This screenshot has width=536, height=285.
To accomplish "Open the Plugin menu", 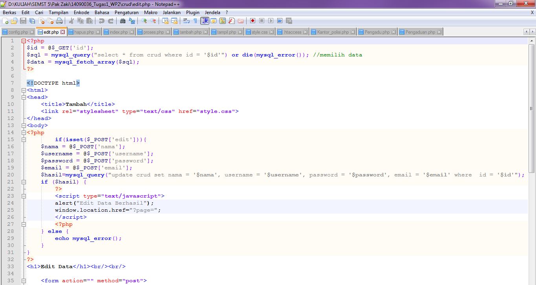I will (192, 13).
